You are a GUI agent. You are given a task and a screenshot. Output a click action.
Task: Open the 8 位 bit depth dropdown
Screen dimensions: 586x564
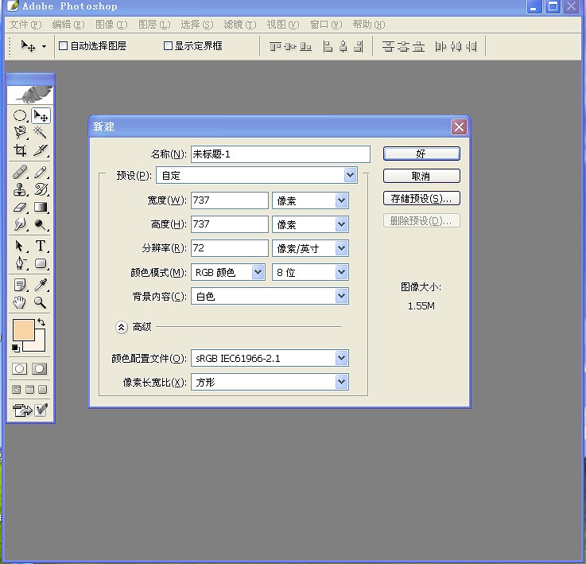(x=341, y=272)
